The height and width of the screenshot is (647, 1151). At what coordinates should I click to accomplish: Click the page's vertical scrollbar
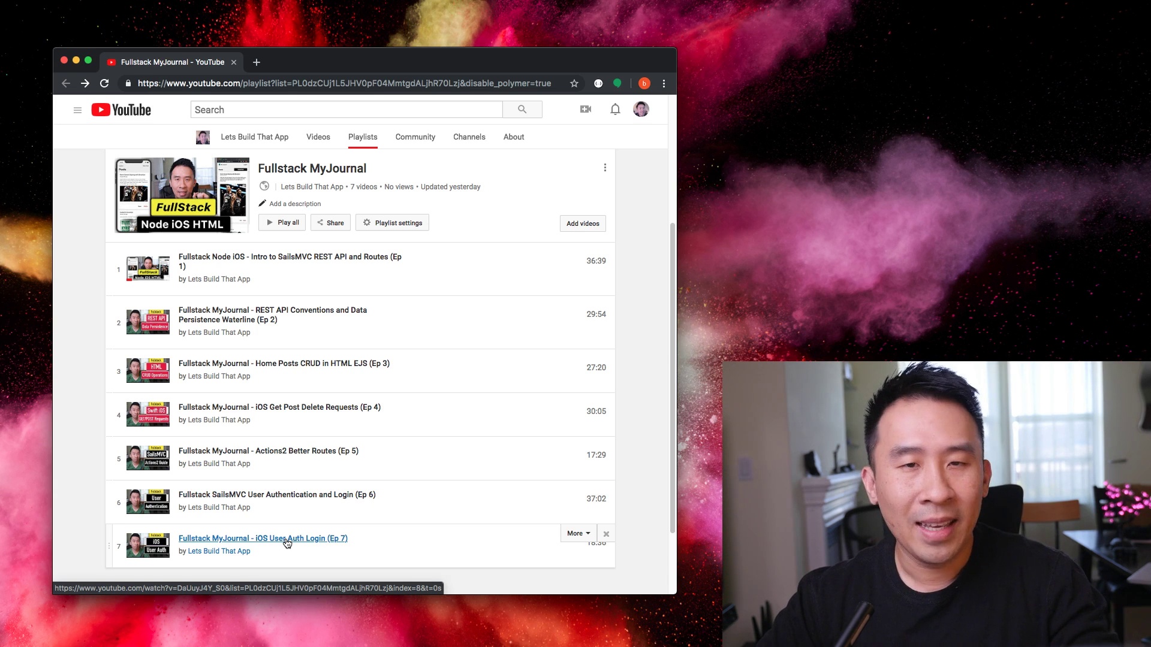[672, 377]
